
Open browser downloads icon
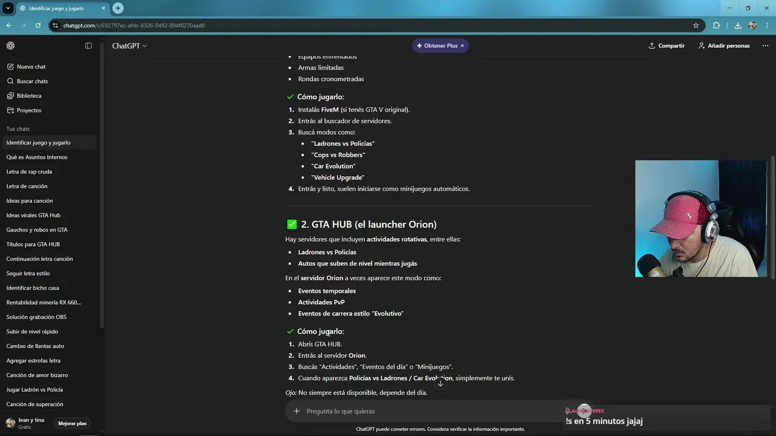pos(738,25)
